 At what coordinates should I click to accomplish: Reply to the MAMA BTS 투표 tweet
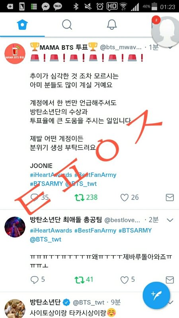(x=35, y=197)
